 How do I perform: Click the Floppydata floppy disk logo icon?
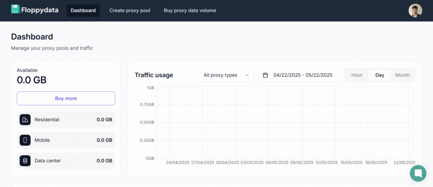(x=16, y=9)
